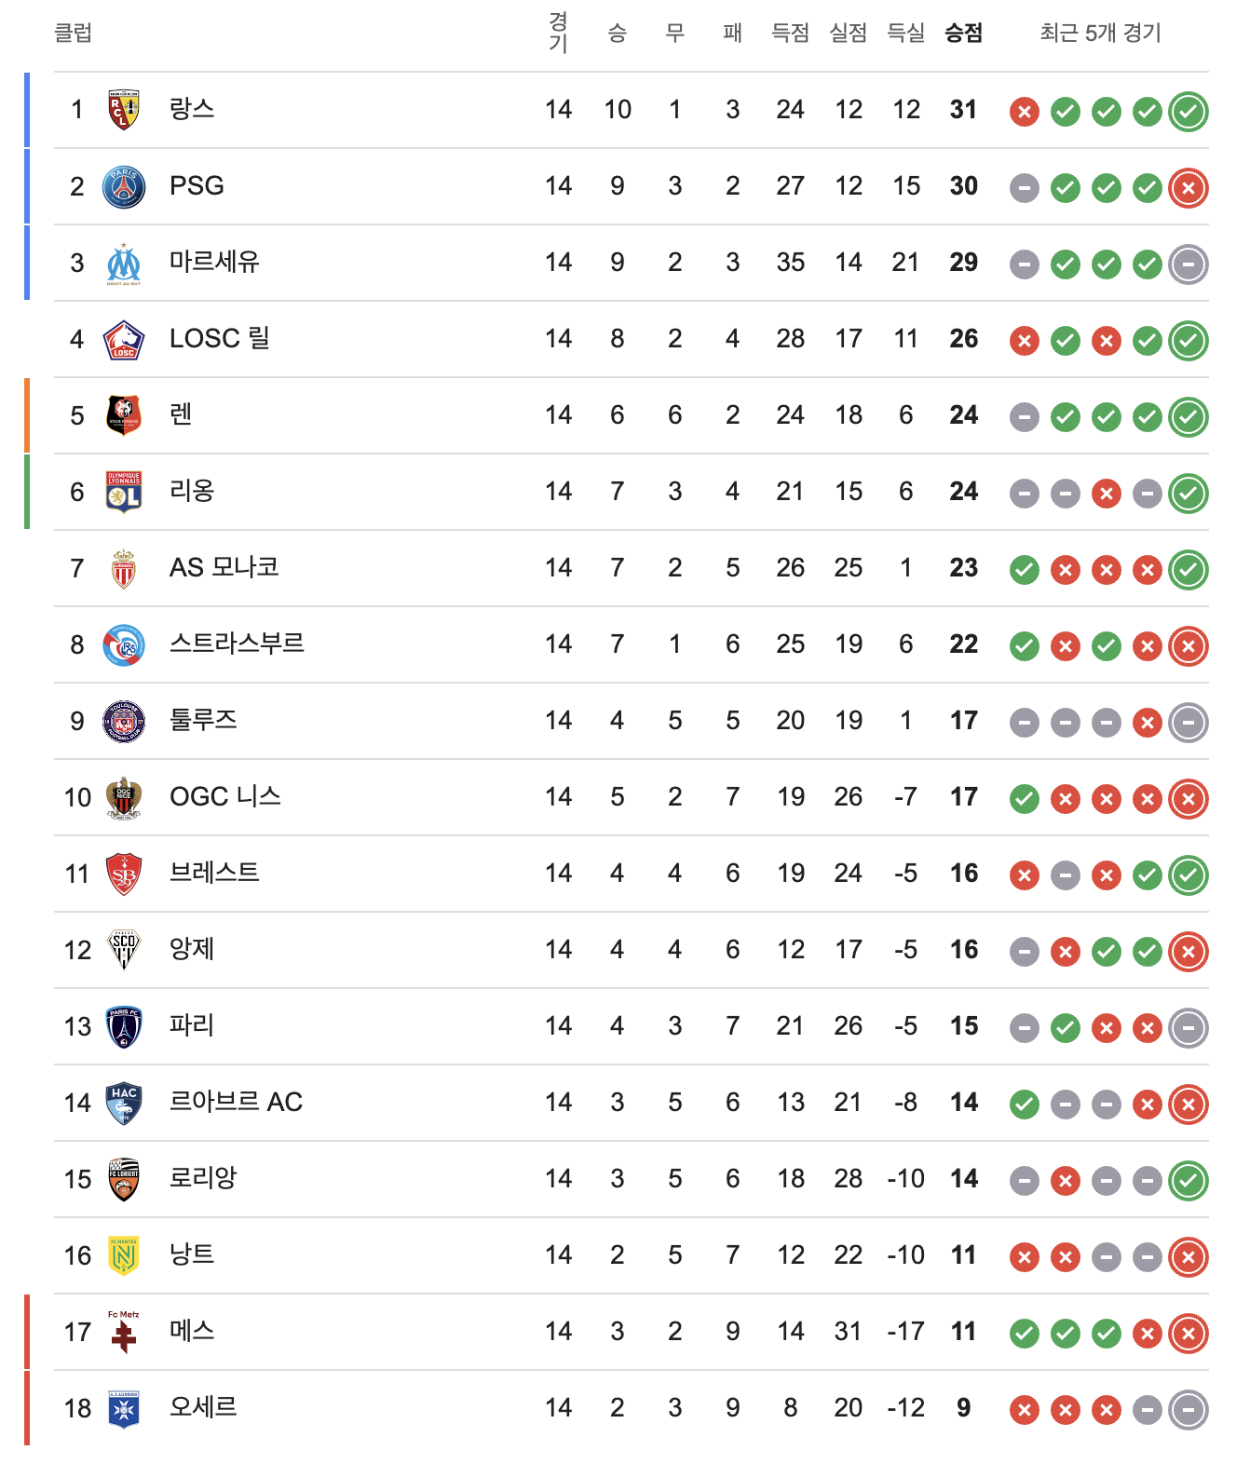Click the FC Nantes club crest
This screenshot has width=1250, height=1464.
tap(124, 1255)
